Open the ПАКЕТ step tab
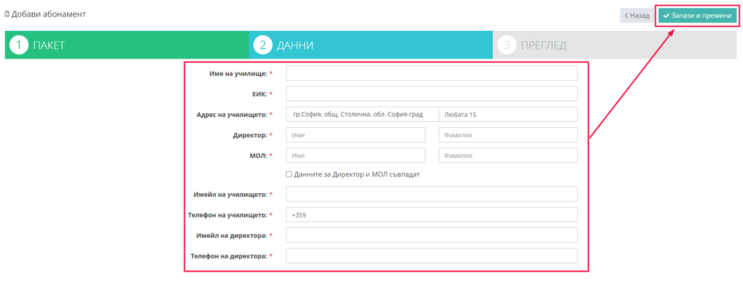Screen dimensions: 743x286 coord(127,45)
